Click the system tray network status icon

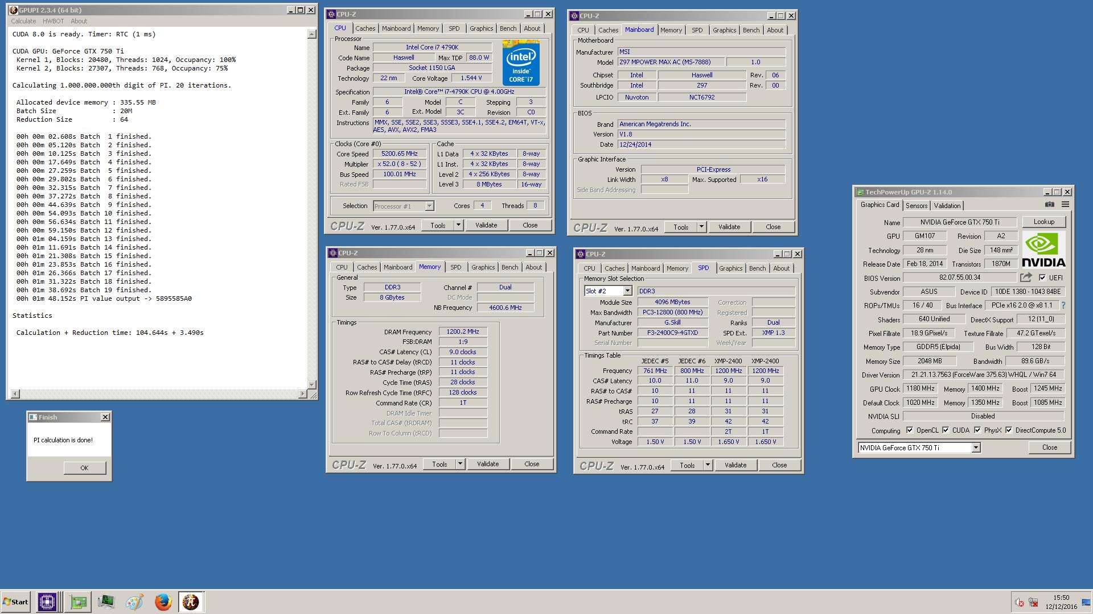click(1033, 603)
